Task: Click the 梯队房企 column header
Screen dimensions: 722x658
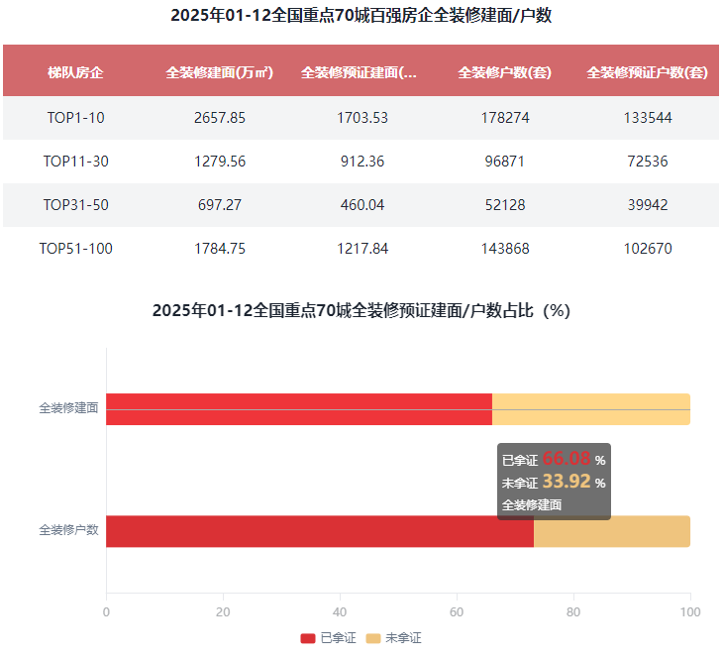Action: point(75,72)
